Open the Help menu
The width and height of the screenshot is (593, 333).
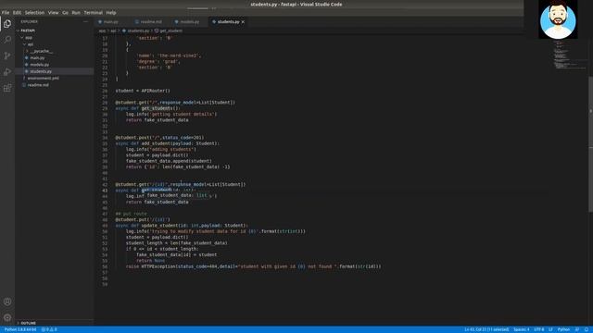coord(111,12)
